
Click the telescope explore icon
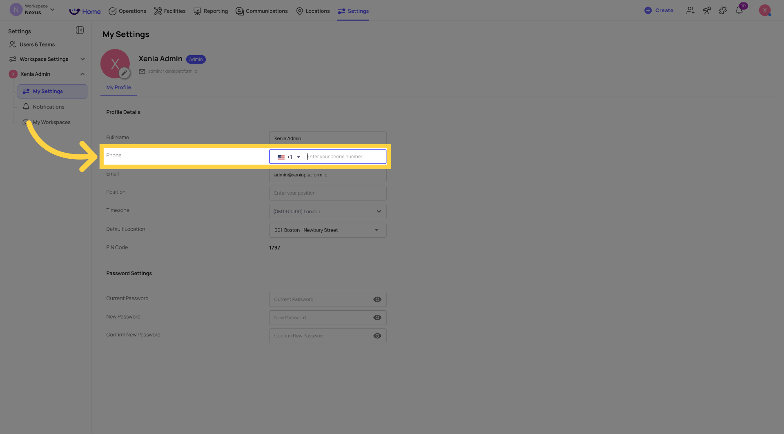707,11
